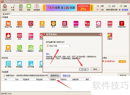Open the 导入商品 import icon
130x95 pixels.
point(8,64)
